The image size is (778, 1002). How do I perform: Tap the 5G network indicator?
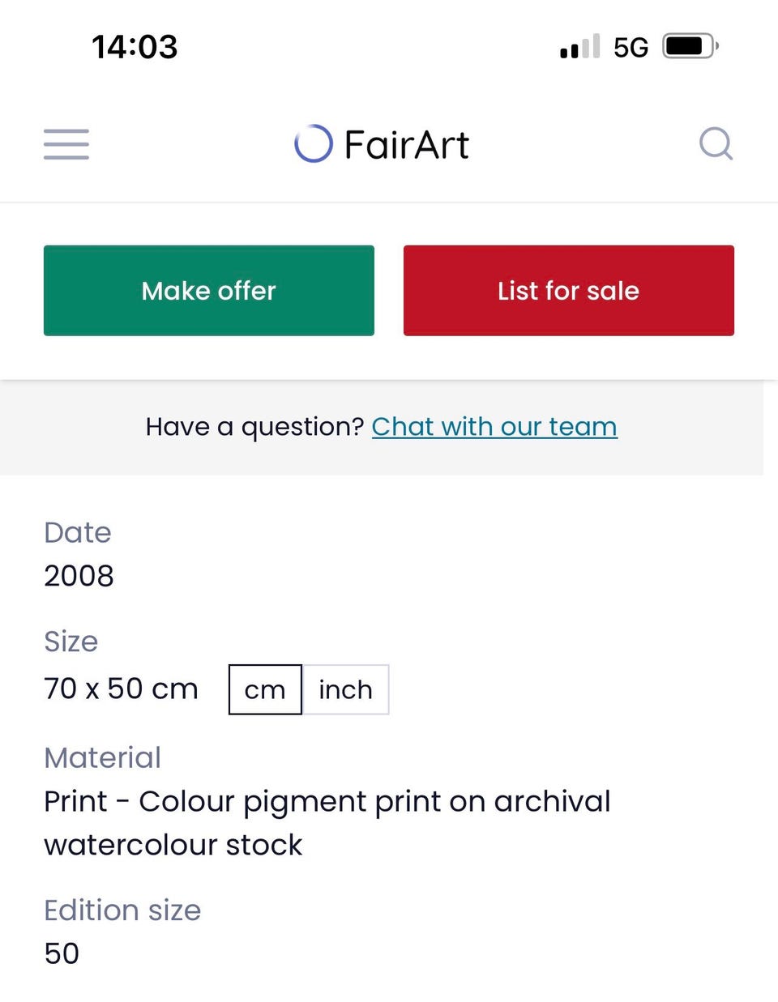(631, 47)
